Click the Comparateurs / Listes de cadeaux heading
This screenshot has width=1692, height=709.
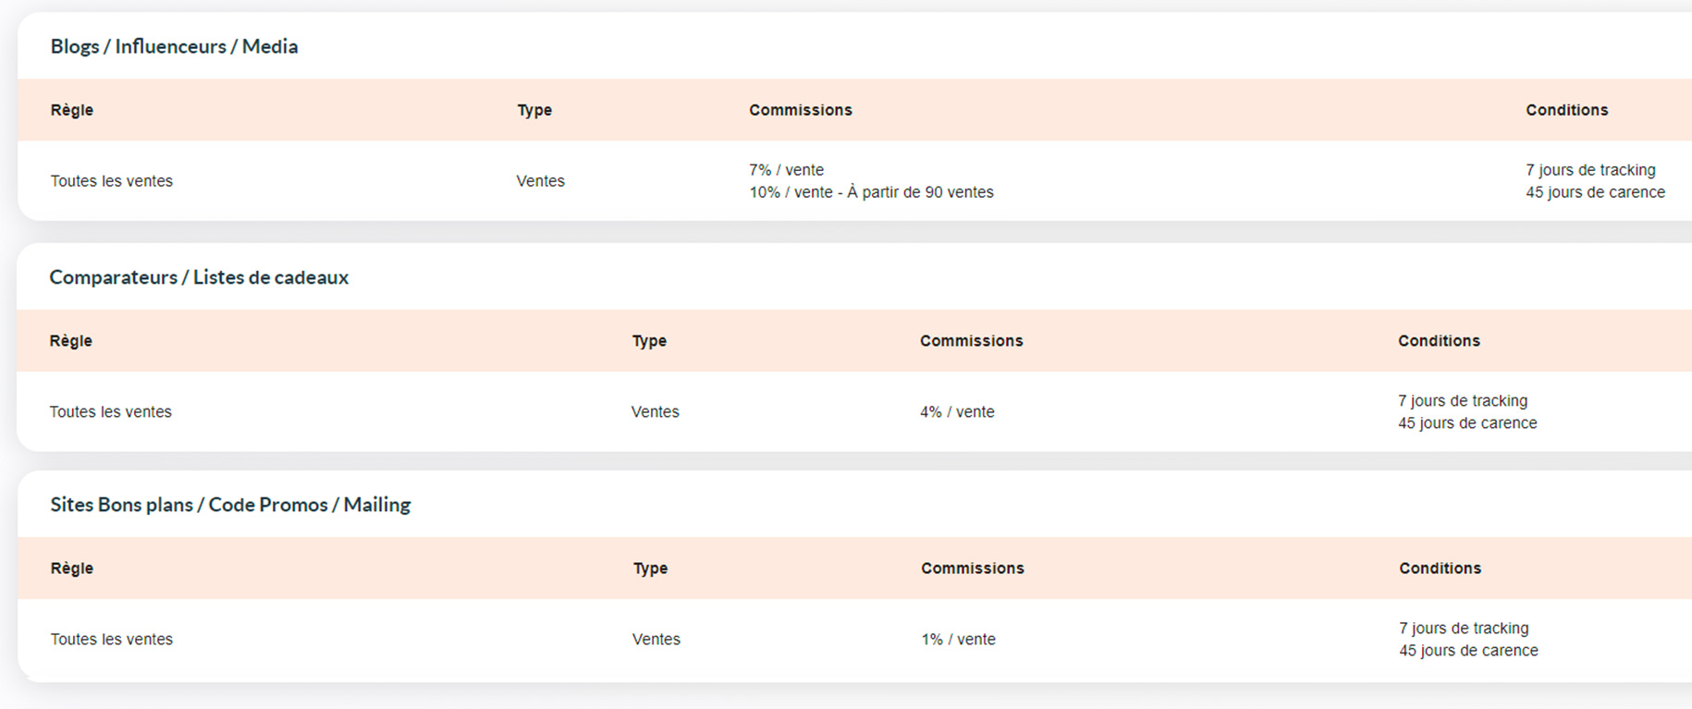coord(199,277)
